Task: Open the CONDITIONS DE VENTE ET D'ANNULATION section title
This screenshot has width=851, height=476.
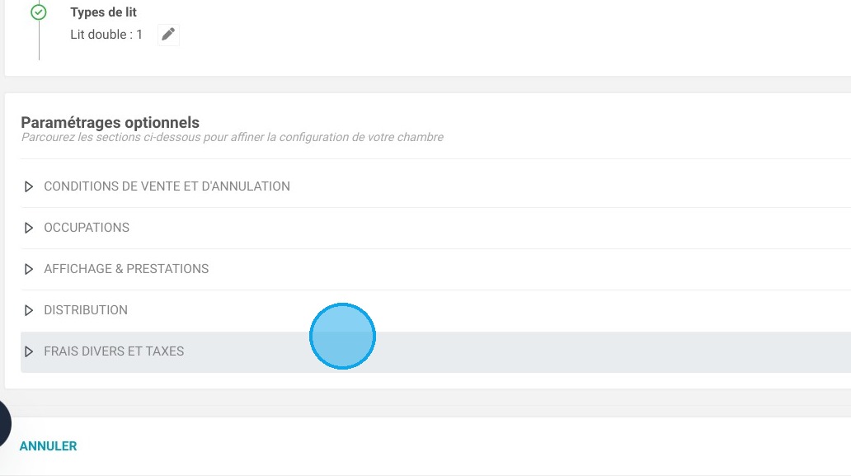Action: coord(167,186)
